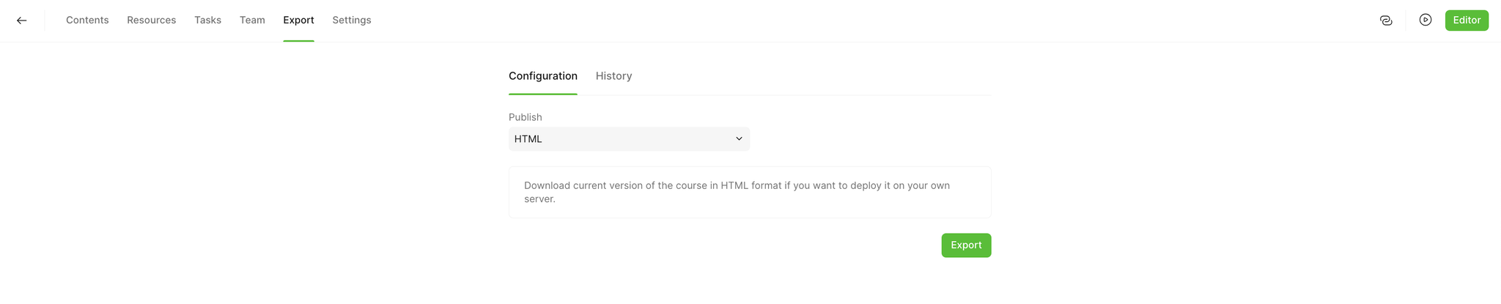This screenshot has height=304, width=1501.
Task: Open the Team section
Action: coord(252,21)
